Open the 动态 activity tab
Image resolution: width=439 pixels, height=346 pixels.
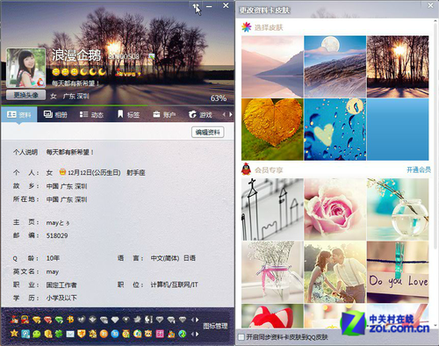pyautogui.click(x=91, y=114)
